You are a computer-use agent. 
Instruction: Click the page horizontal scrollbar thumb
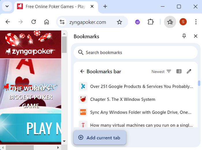click(20, 148)
